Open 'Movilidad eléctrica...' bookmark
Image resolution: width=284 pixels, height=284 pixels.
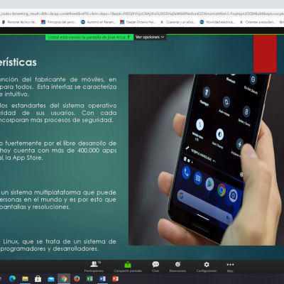[217, 22]
